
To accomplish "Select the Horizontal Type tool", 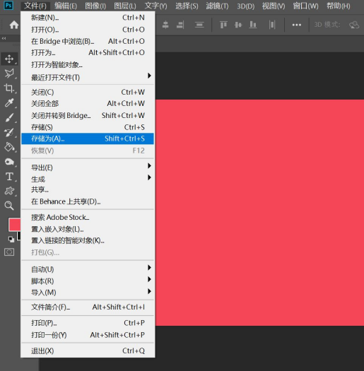I will (x=9, y=177).
